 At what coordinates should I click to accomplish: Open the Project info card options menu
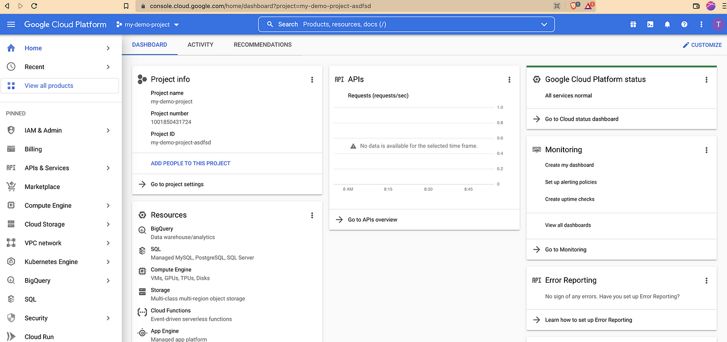[312, 80]
